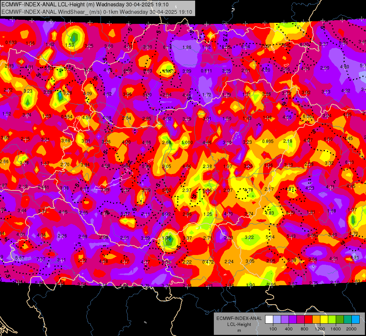366x336 pixels.
Task: Click the grid value "5.14"
Action: tap(270, 237)
